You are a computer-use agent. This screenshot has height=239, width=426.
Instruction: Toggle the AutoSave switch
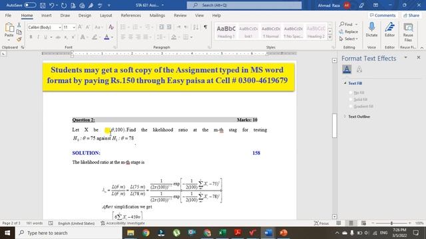point(30,5)
